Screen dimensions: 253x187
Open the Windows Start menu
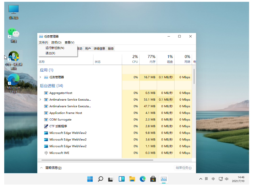pos(90,179)
